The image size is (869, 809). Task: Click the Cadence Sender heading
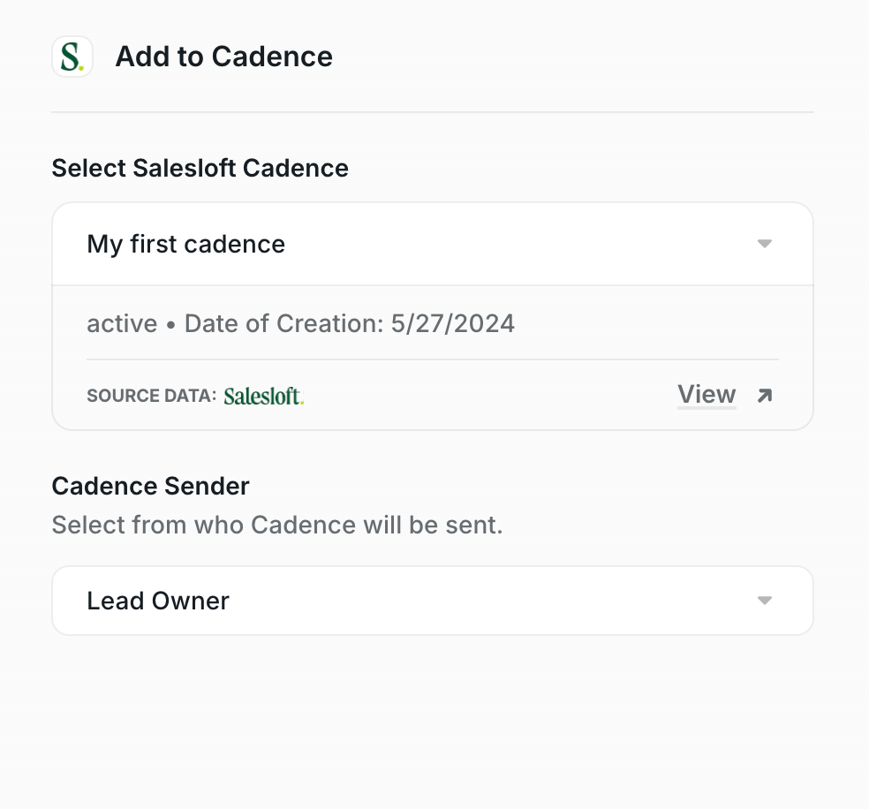point(150,486)
